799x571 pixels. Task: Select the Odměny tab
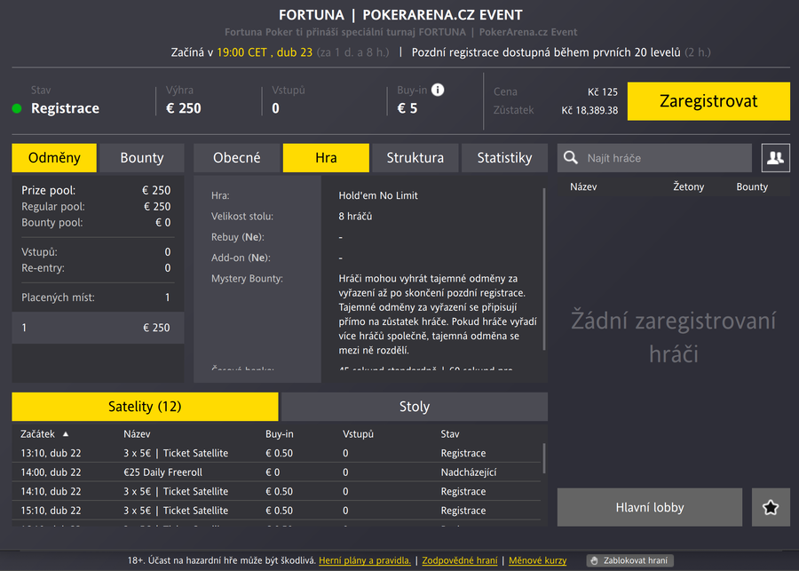(54, 157)
